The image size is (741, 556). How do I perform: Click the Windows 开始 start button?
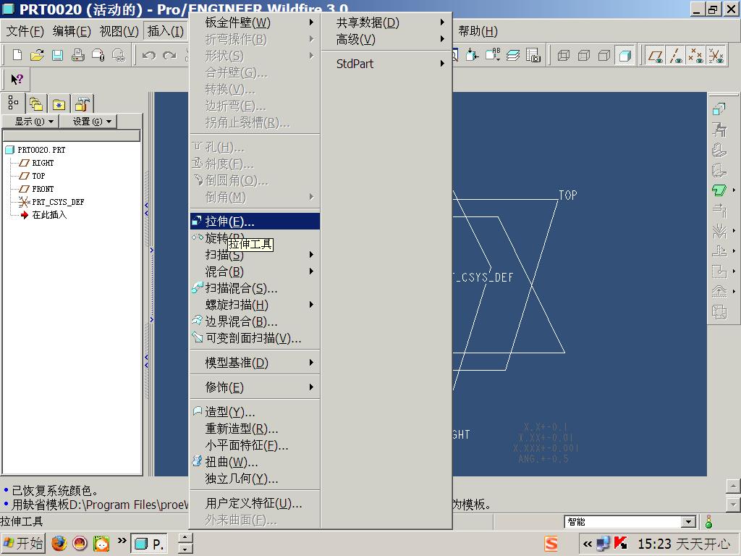[22, 543]
